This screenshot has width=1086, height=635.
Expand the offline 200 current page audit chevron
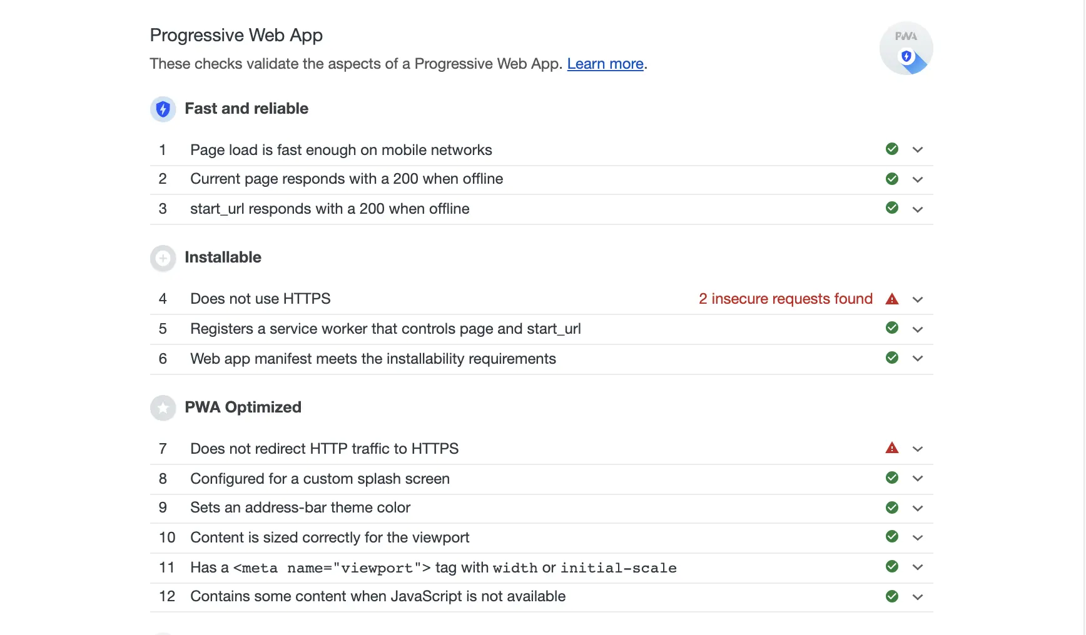(918, 179)
